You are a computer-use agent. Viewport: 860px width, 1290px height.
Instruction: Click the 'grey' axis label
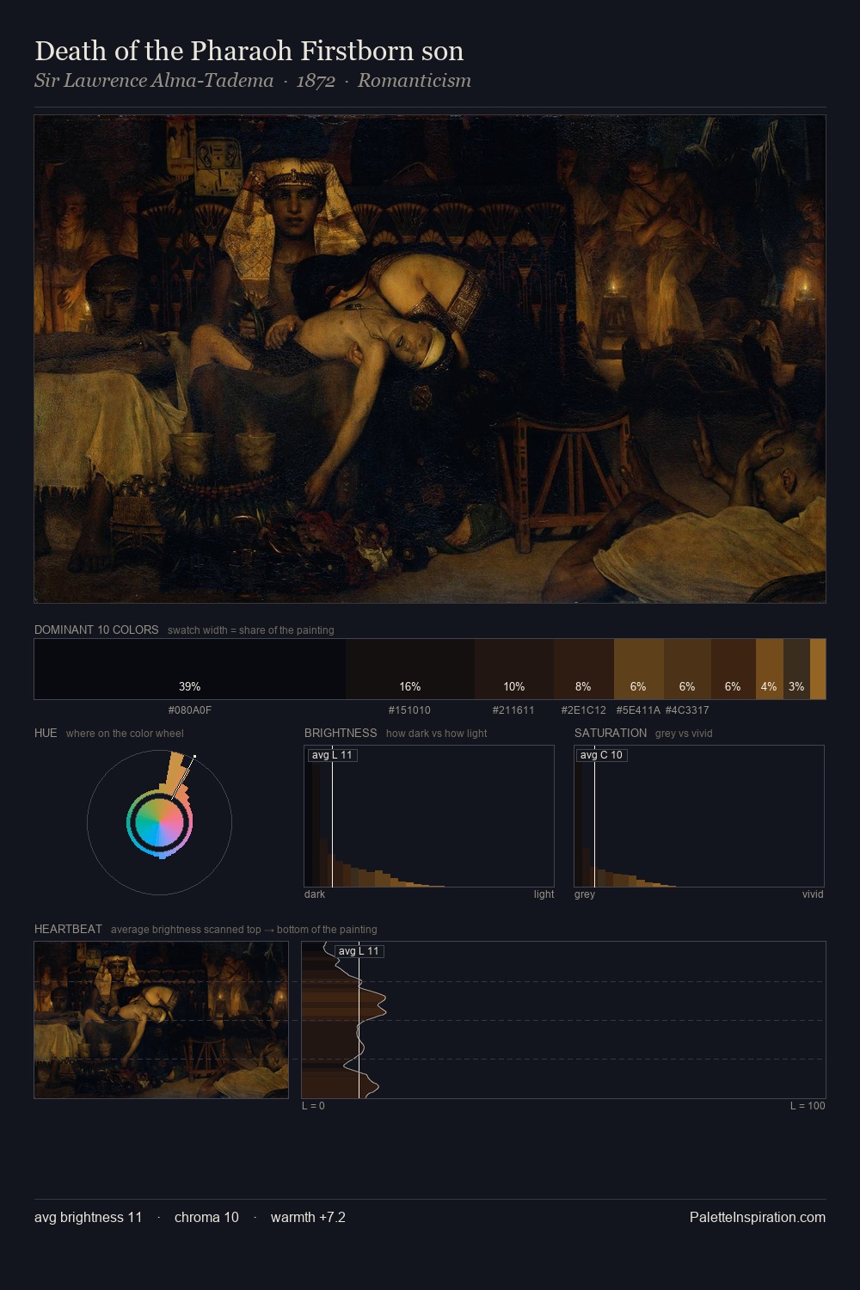click(x=585, y=894)
